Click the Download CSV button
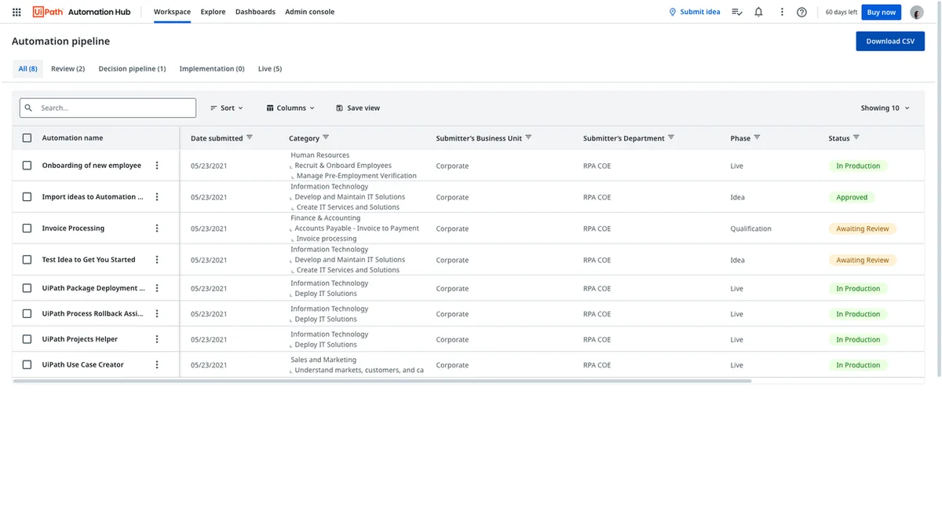The height and width of the screenshot is (530, 942). [890, 41]
